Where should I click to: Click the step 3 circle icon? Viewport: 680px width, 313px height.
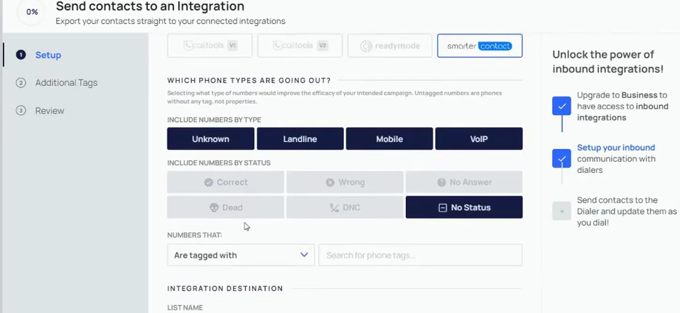(21, 111)
